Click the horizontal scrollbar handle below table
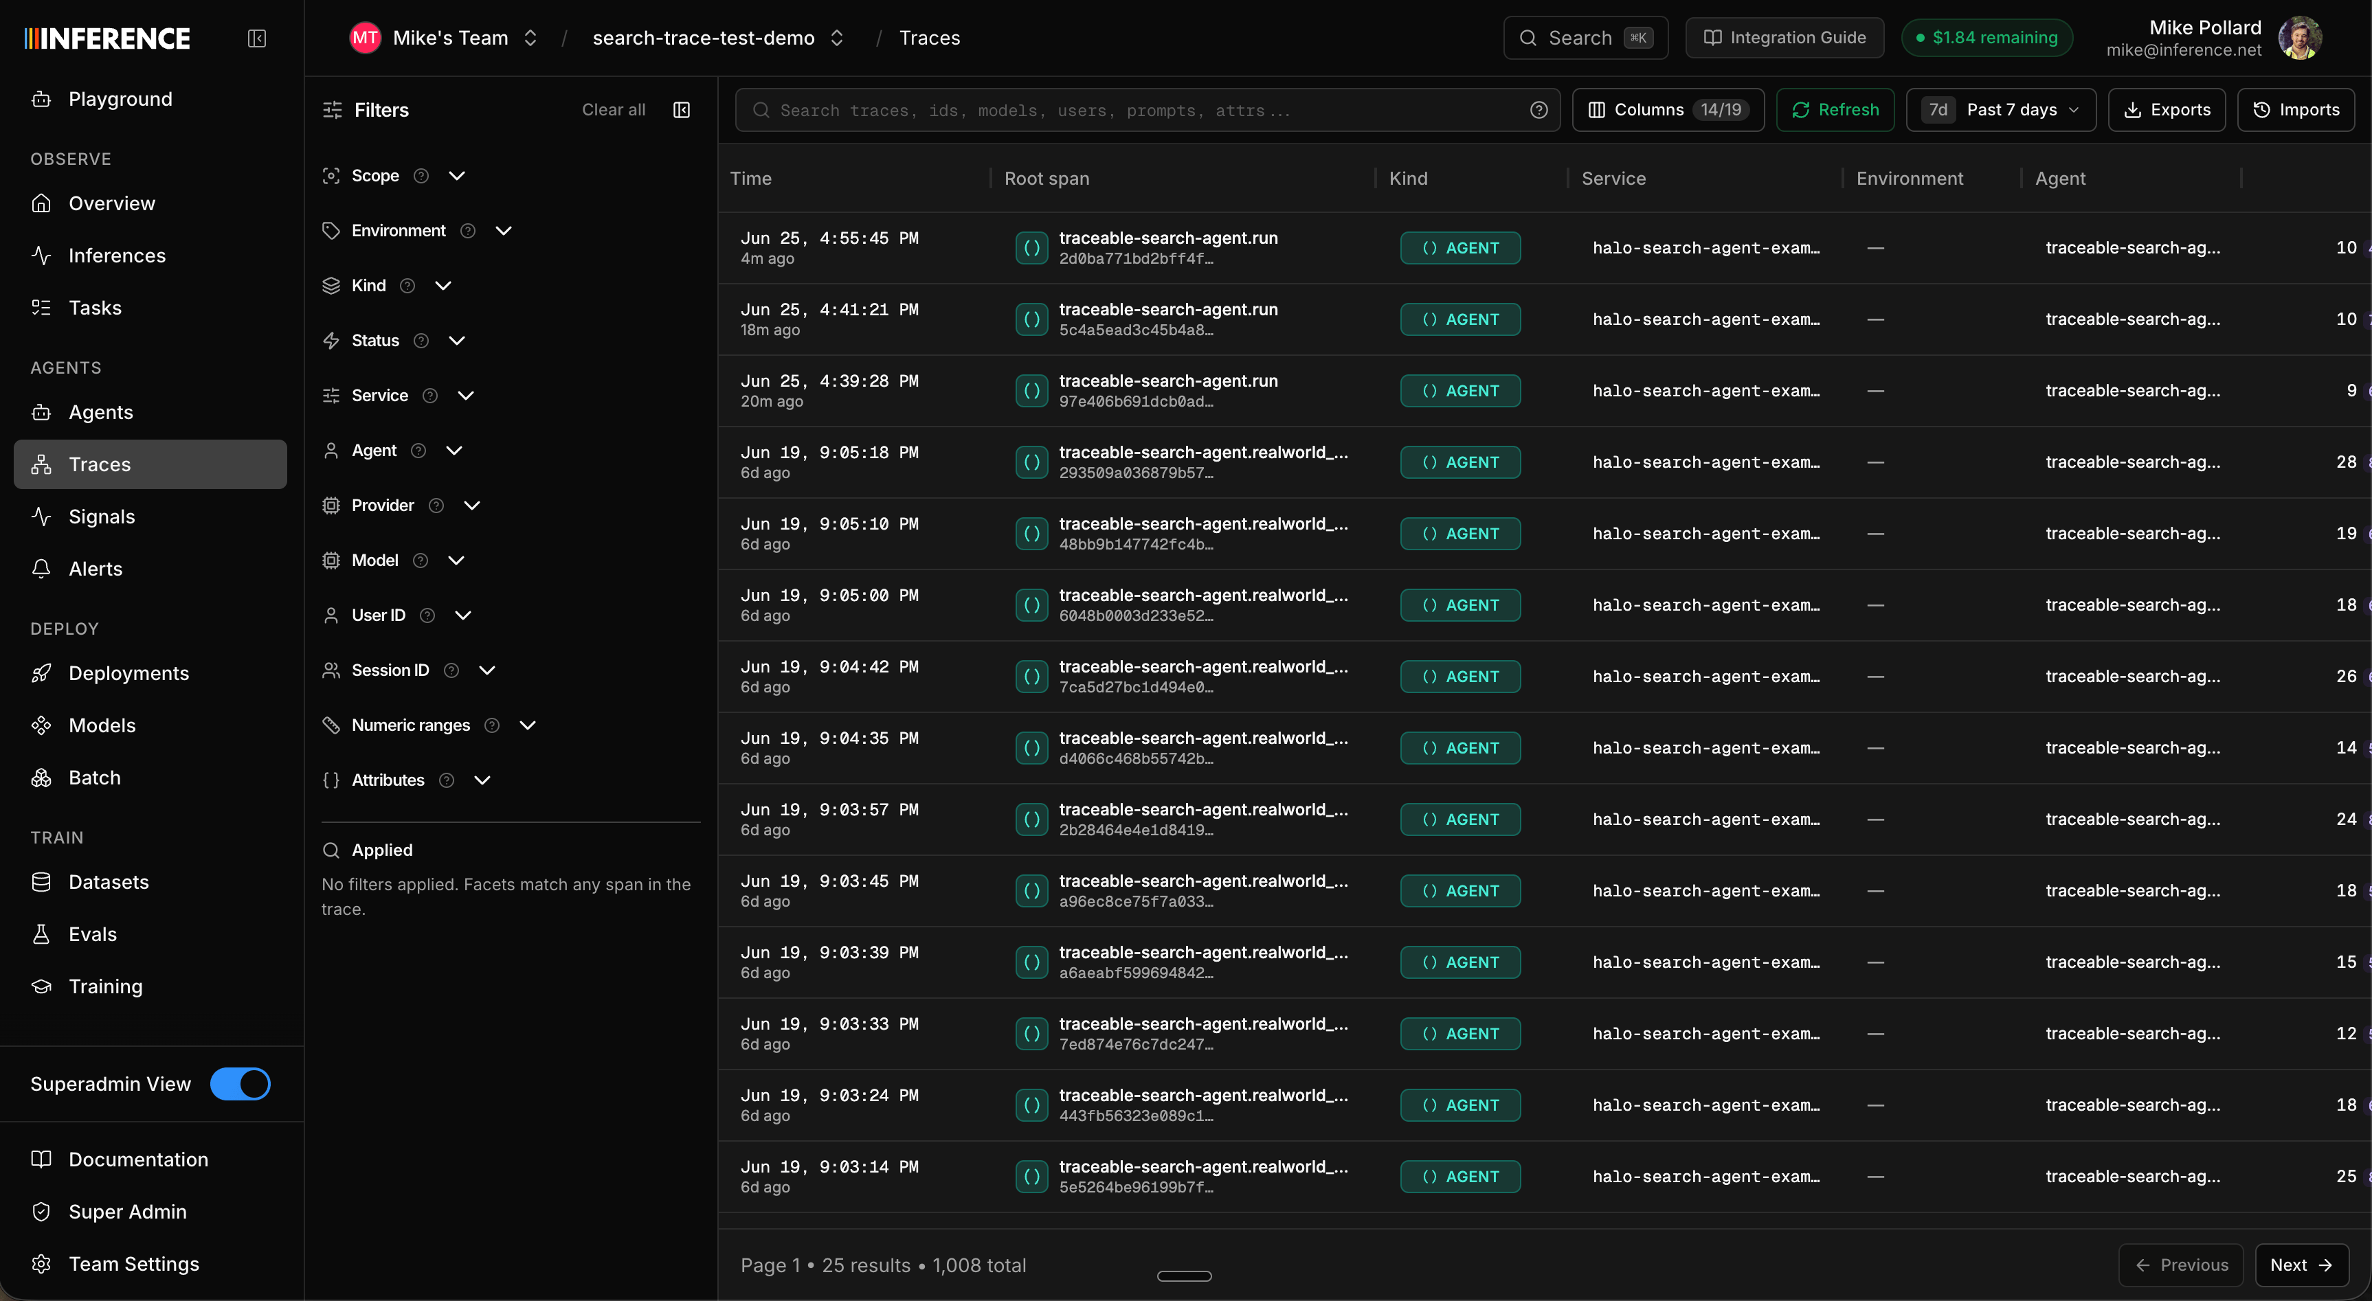The height and width of the screenshot is (1301, 2372). (x=1184, y=1275)
